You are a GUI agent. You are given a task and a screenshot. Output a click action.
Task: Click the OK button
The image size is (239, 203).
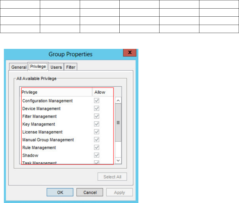coord(60,193)
